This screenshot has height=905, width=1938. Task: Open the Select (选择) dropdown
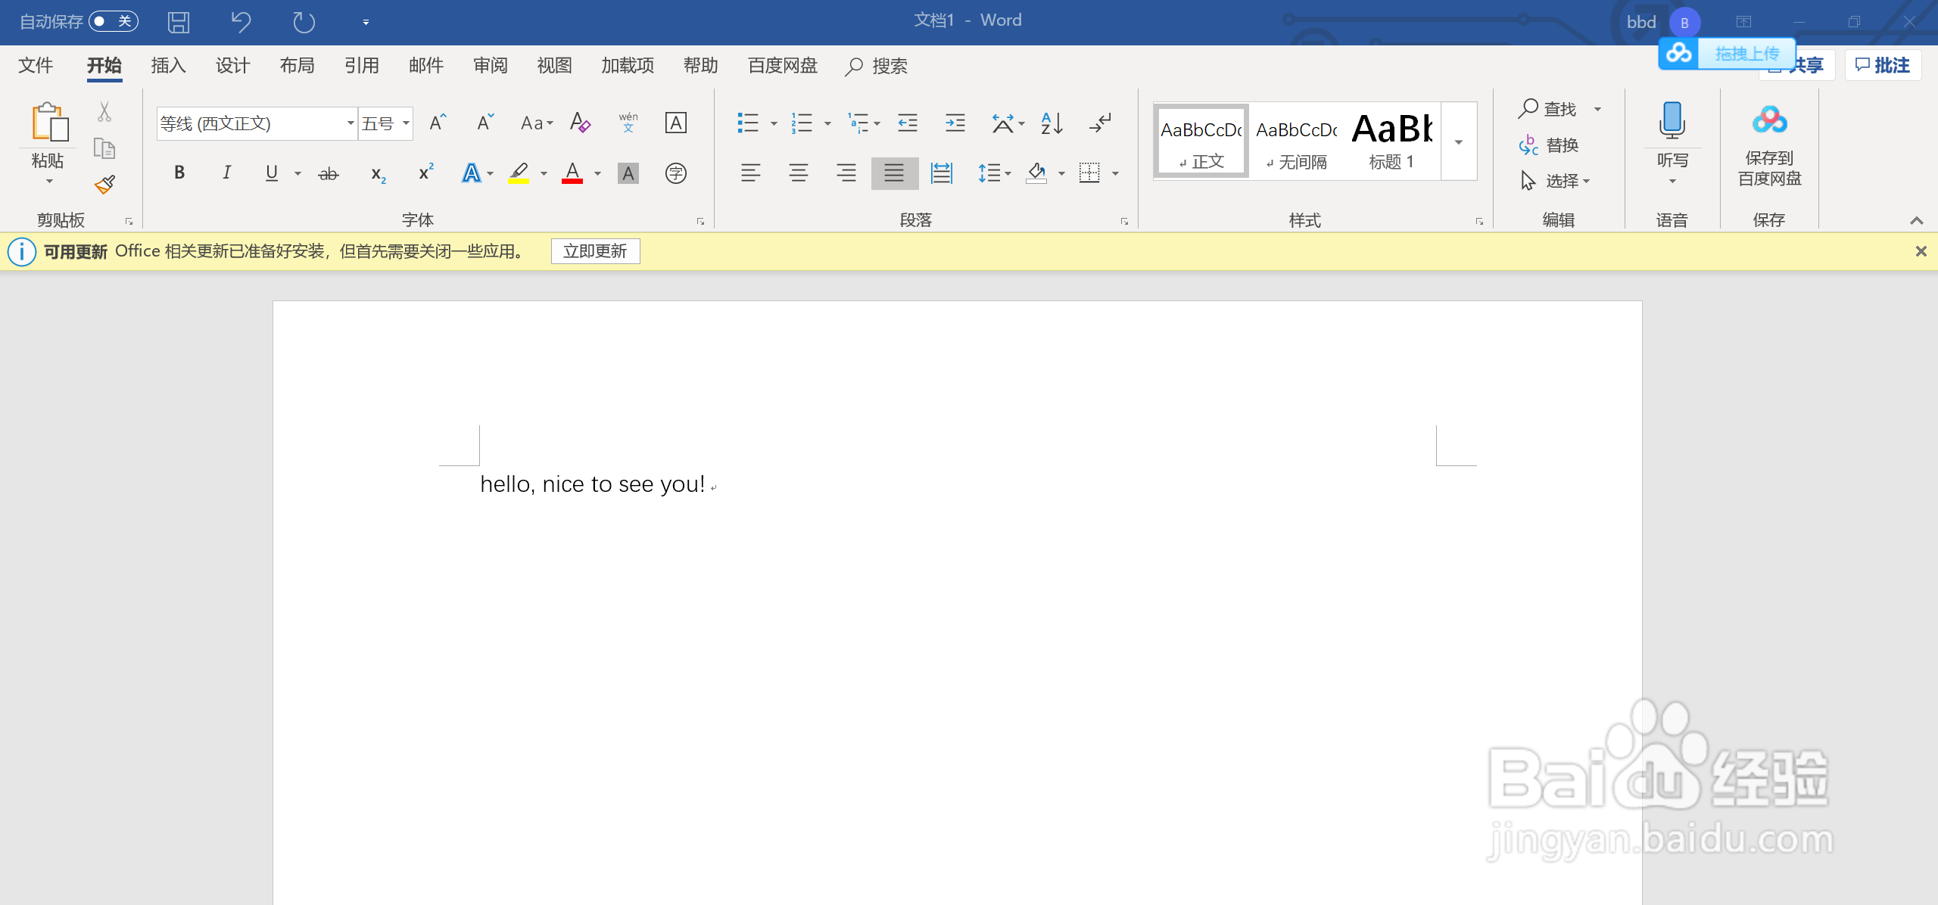1556,181
